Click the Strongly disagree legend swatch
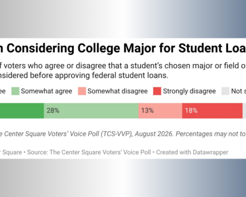This screenshot has height=197, width=246. [157, 91]
